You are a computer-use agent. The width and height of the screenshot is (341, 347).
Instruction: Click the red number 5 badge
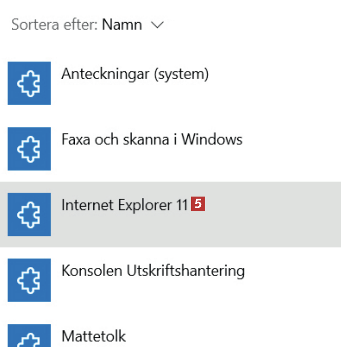tap(199, 204)
